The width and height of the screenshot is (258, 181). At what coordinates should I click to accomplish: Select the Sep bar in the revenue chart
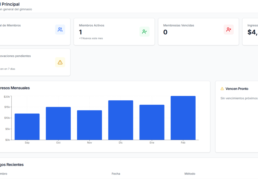(27, 127)
